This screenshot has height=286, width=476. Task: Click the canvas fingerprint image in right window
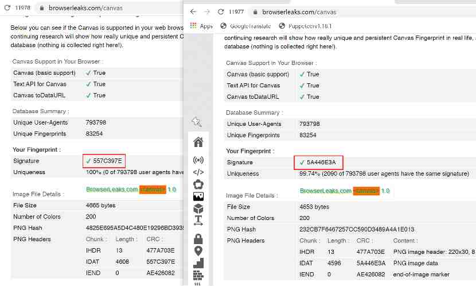(x=345, y=191)
